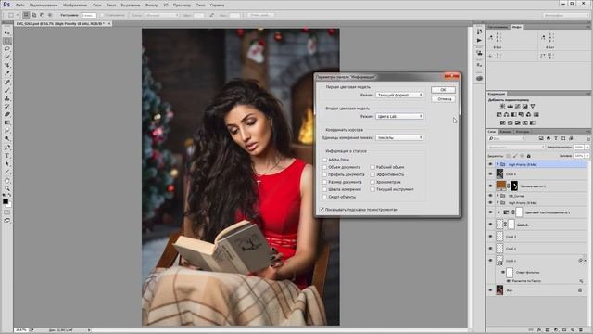Image resolution: width=593 pixels, height=334 pixels.
Task: Hide the Фон layer
Action: pos(490,290)
